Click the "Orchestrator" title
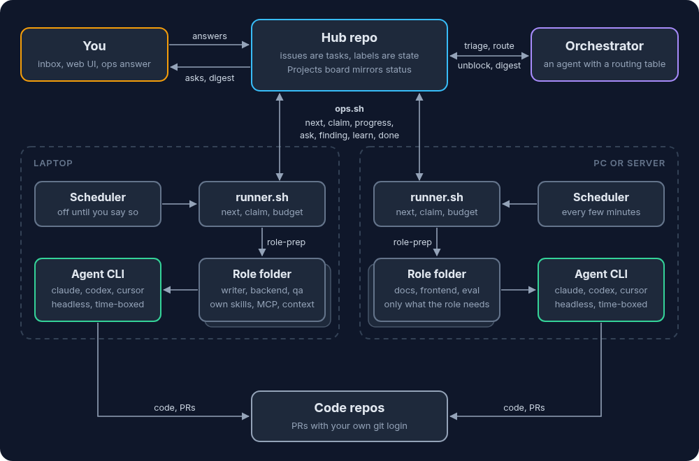 tap(605, 46)
